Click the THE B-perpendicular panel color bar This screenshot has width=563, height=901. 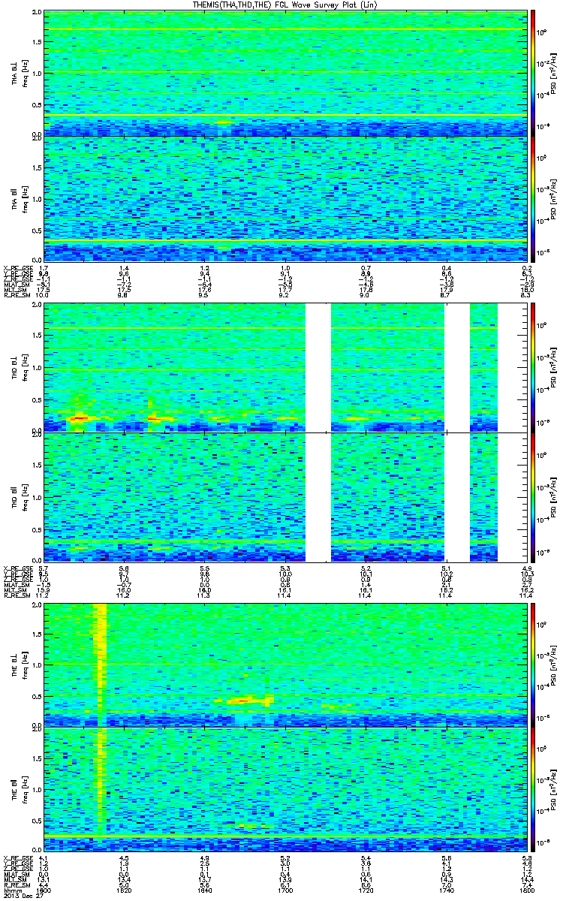point(533,664)
